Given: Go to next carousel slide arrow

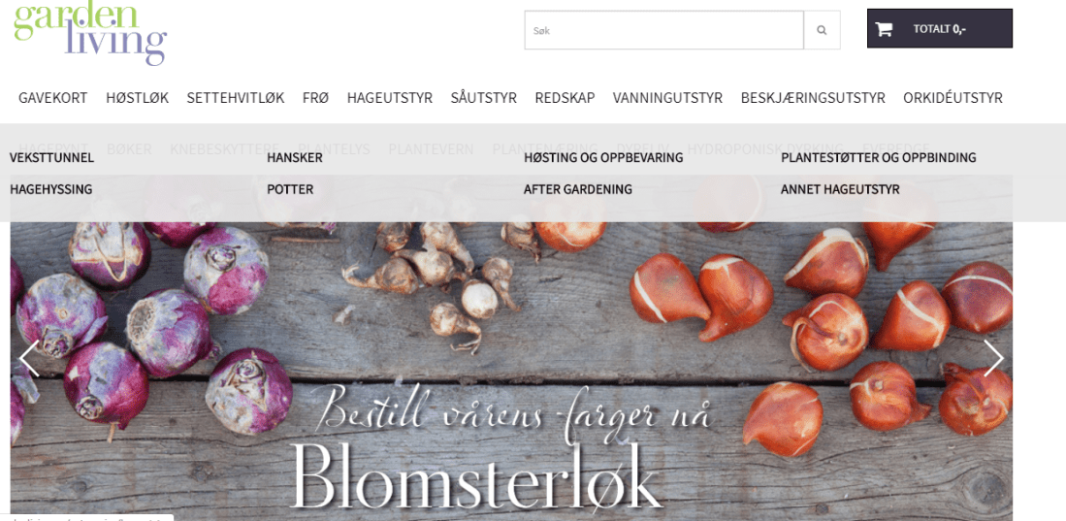Looking at the screenshot, I should [x=992, y=358].
